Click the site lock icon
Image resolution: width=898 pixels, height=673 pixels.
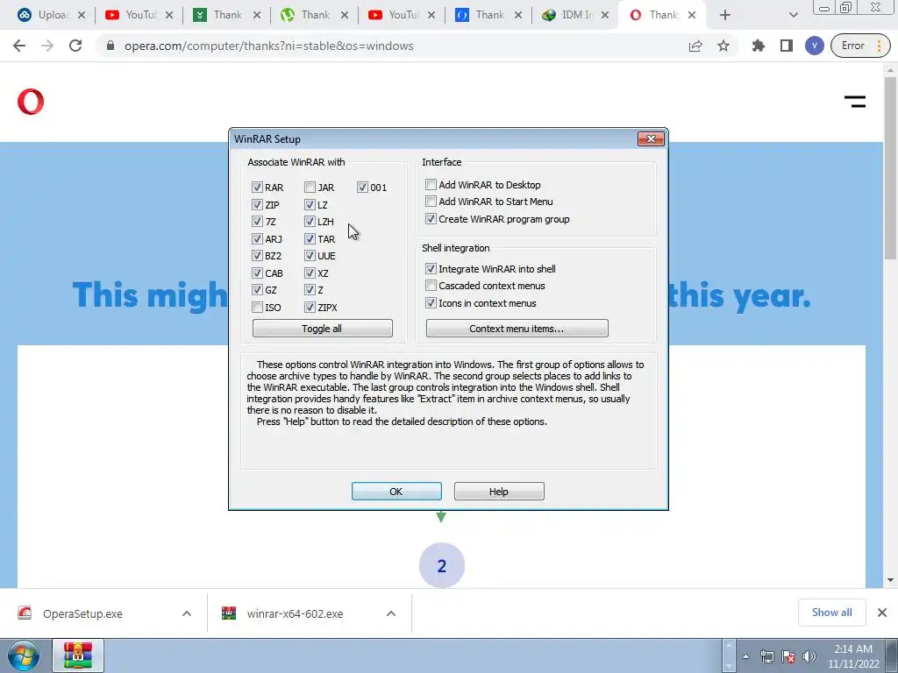[x=110, y=46]
